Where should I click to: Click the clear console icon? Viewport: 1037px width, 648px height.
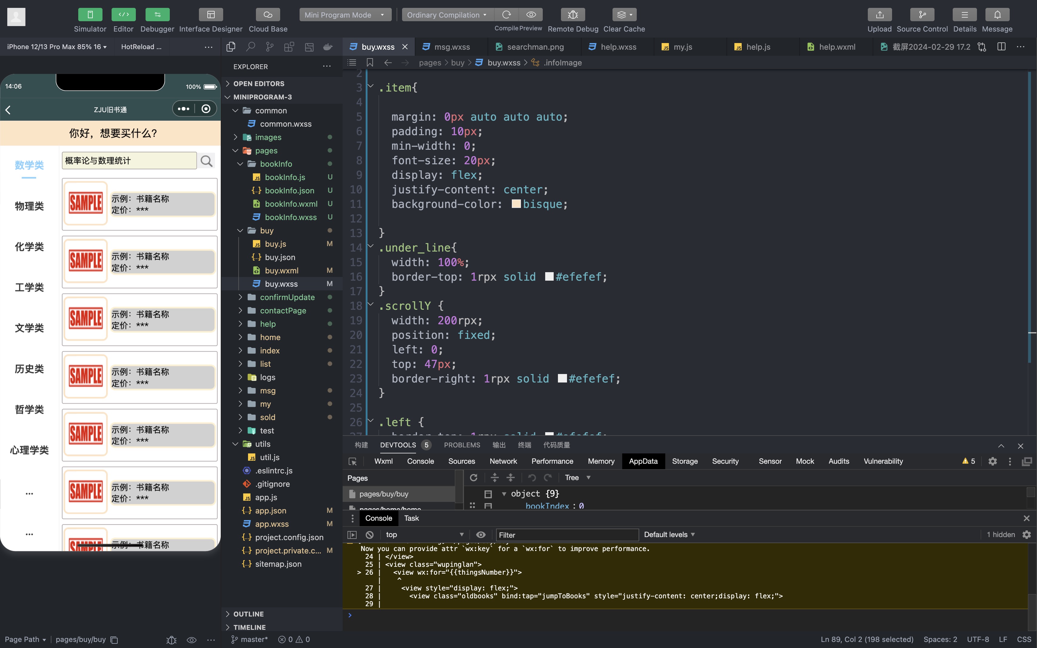click(370, 534)
